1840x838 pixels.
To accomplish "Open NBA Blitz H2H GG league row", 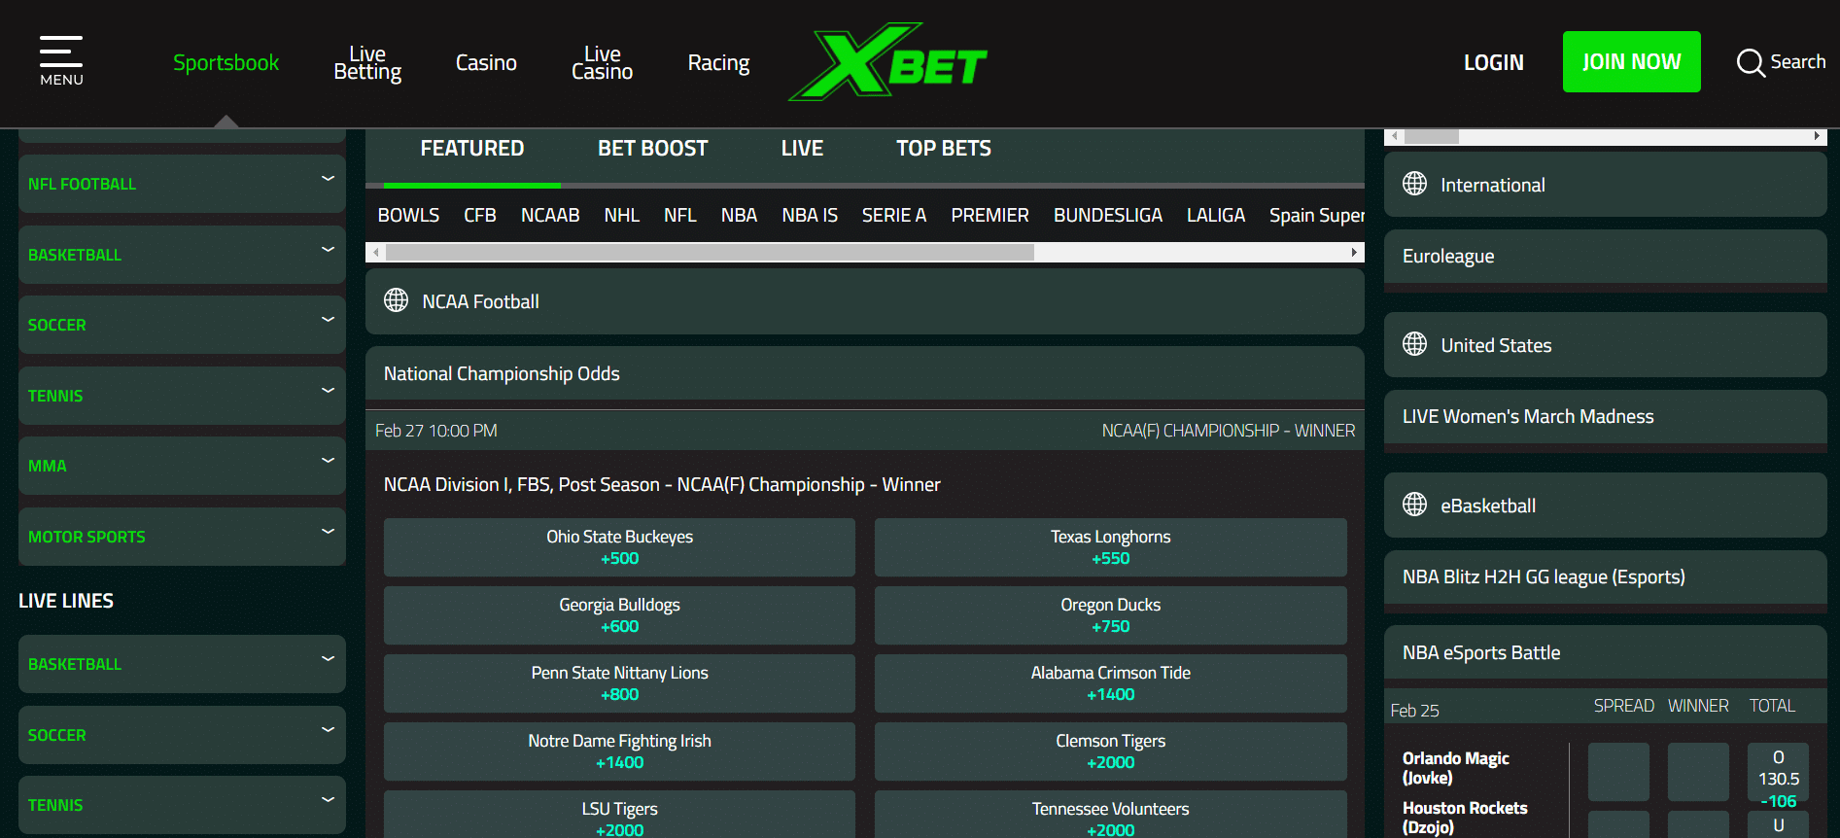I will pos(1606,577).
